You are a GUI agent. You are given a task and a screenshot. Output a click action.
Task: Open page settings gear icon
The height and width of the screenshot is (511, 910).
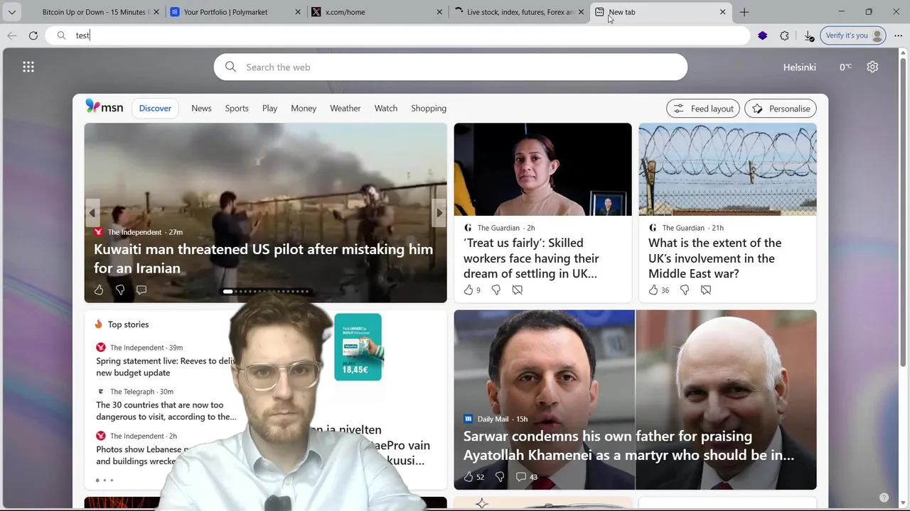[x=872, y=67]
